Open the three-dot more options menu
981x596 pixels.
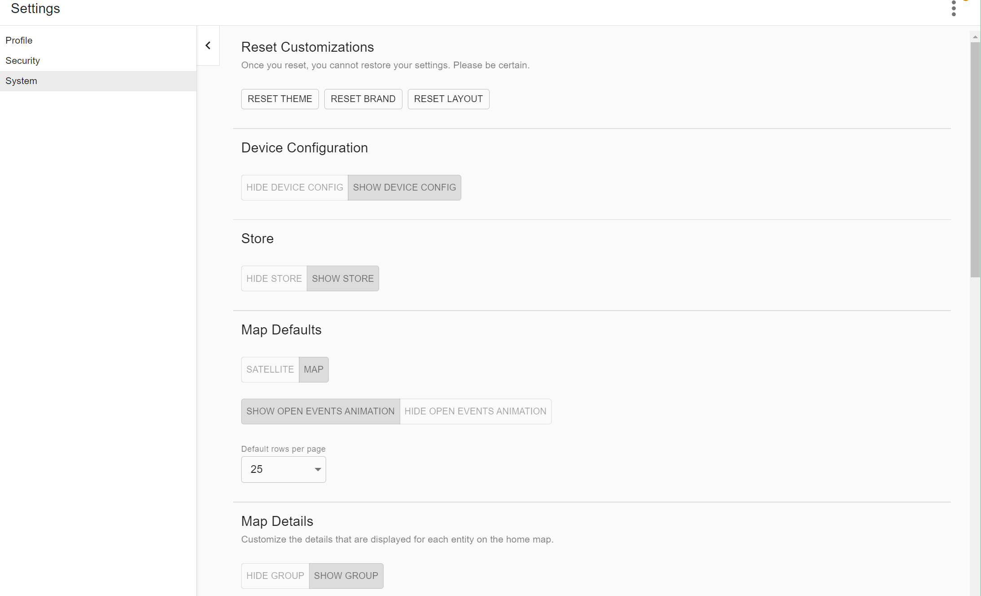click(x=954, y=9)
